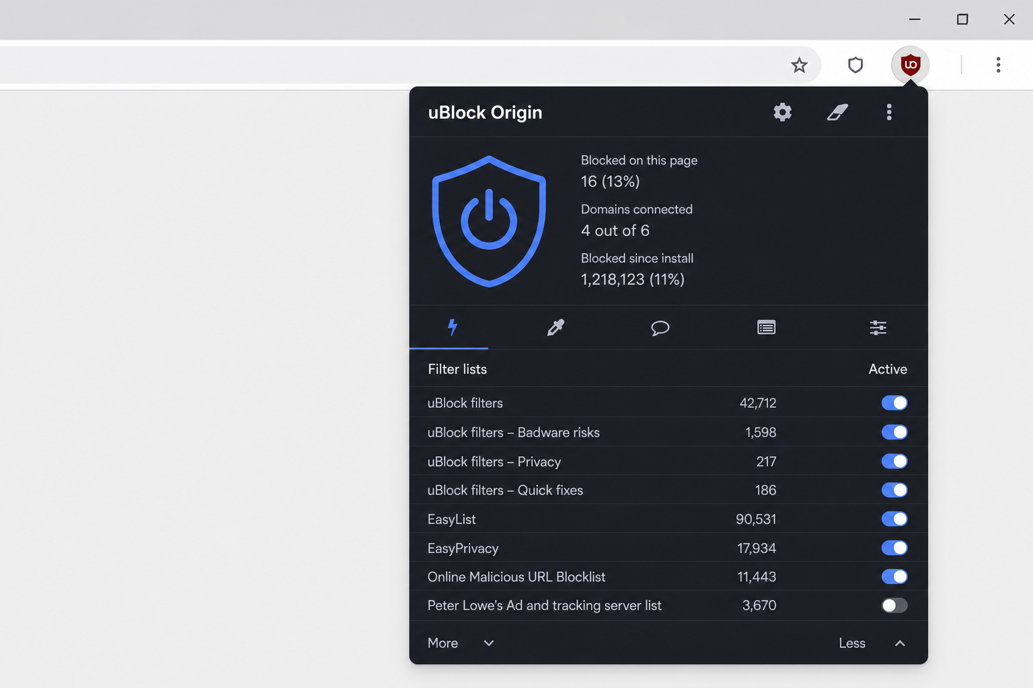Click the uBlock Origin extension icon in toolbar
Screen dimensions: 1033x688
[910, 64]
